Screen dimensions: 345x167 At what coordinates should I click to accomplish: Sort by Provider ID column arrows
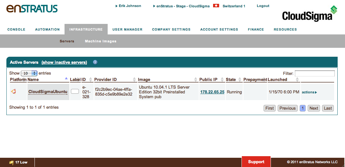tap(135, 79)
